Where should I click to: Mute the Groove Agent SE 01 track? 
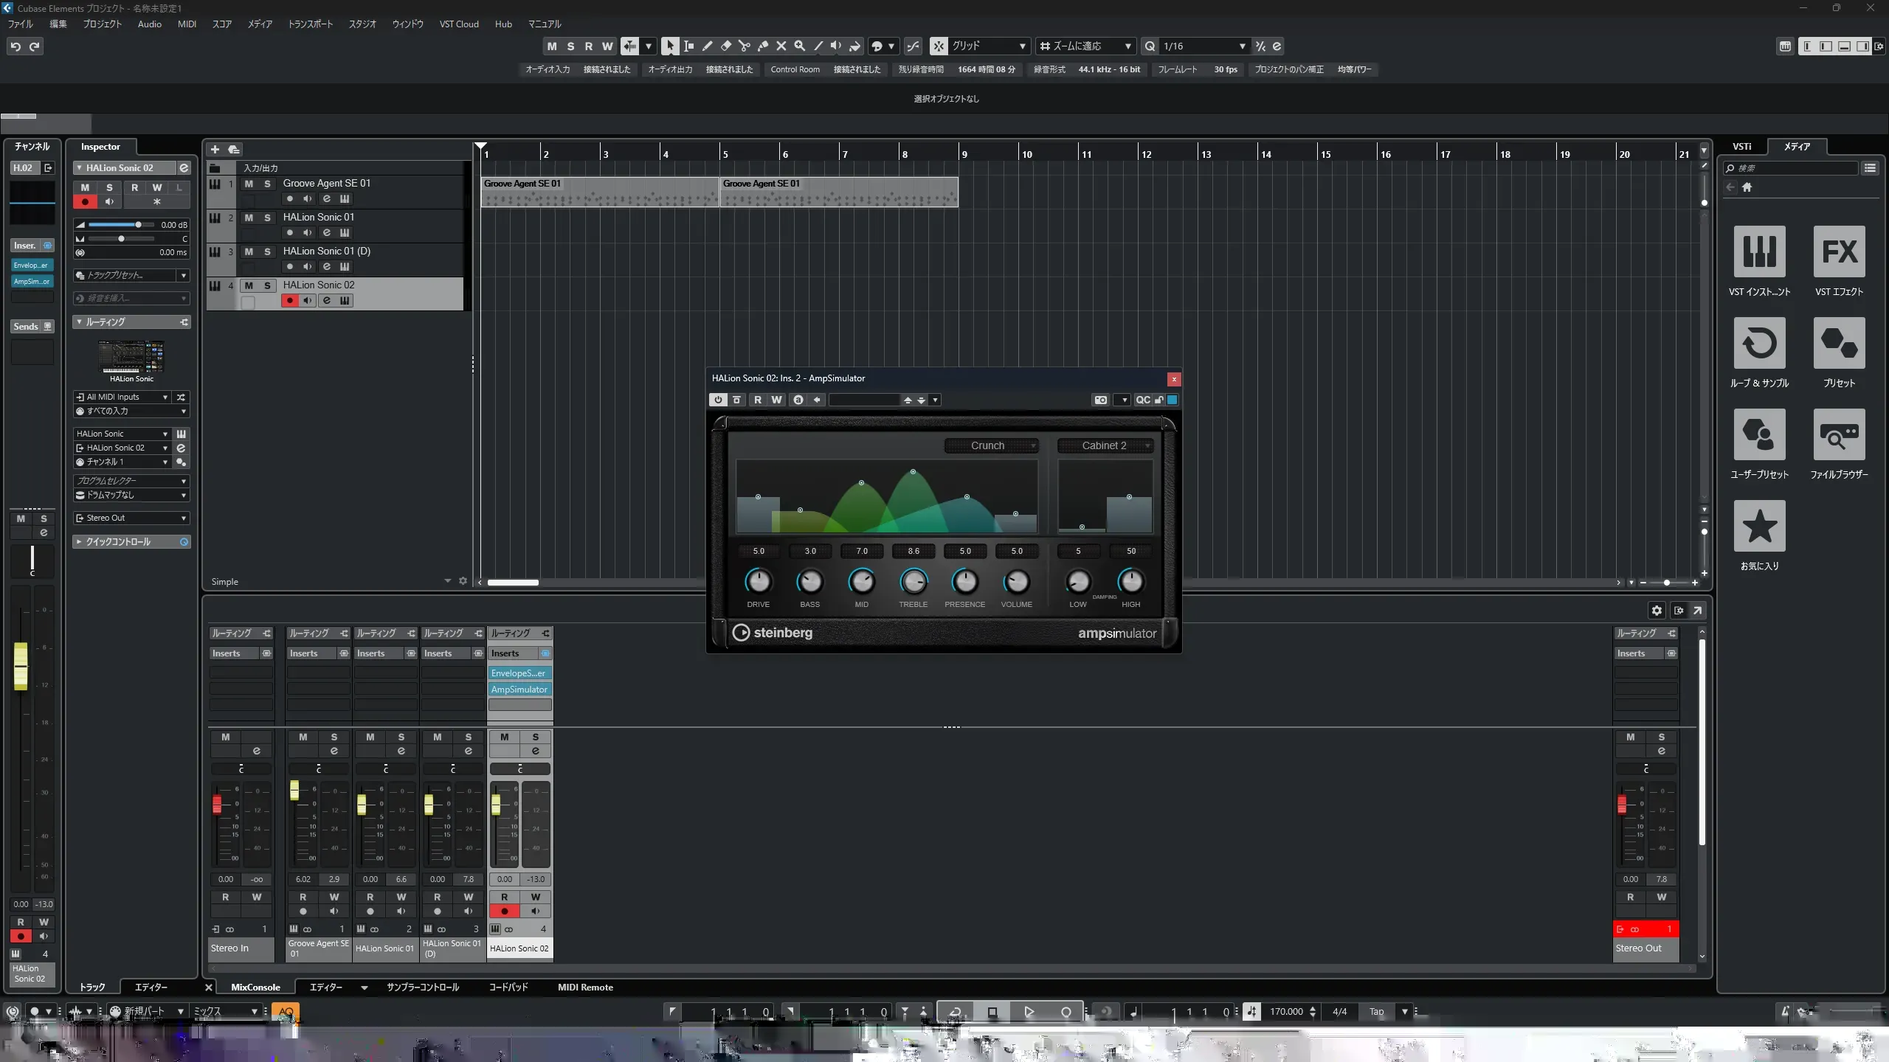249,184
